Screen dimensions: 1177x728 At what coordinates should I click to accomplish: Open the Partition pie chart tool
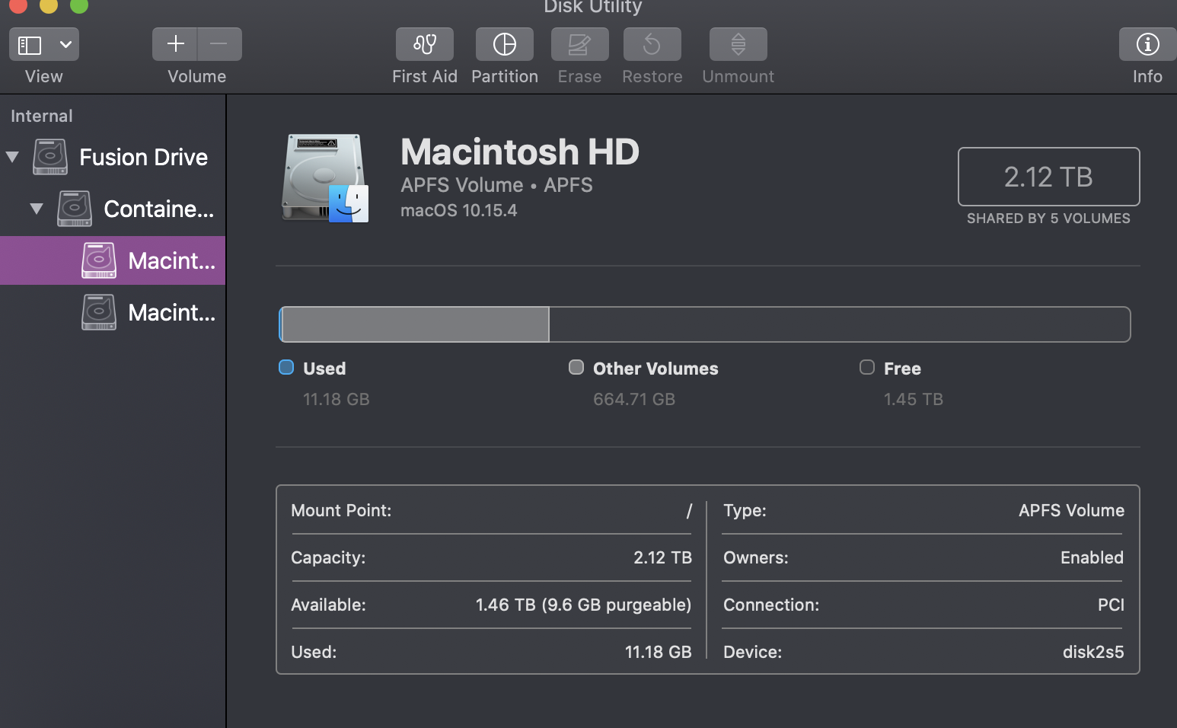[x=505, y=44]
